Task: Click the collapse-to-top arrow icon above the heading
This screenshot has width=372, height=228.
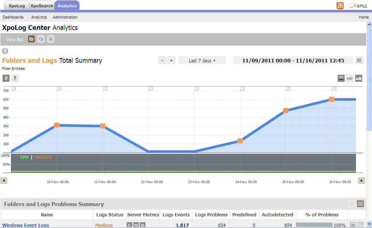Action: 5,51
